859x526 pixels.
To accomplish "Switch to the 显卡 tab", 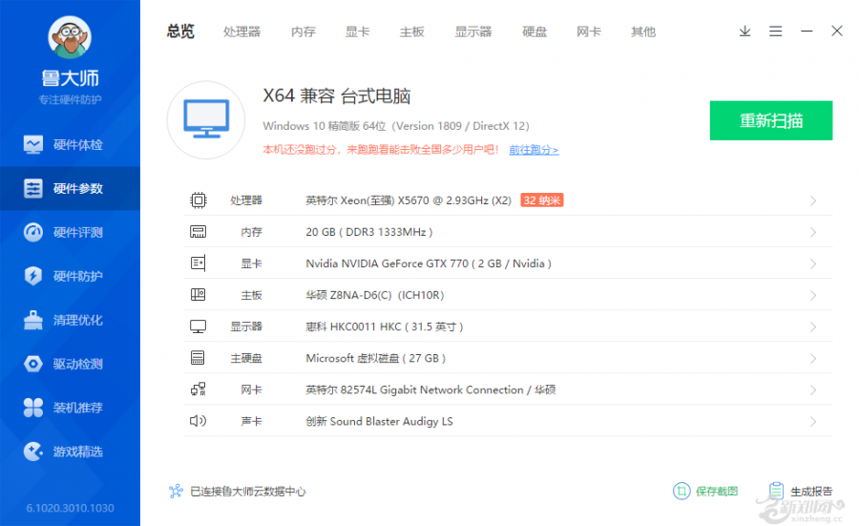I will (357, 32).
